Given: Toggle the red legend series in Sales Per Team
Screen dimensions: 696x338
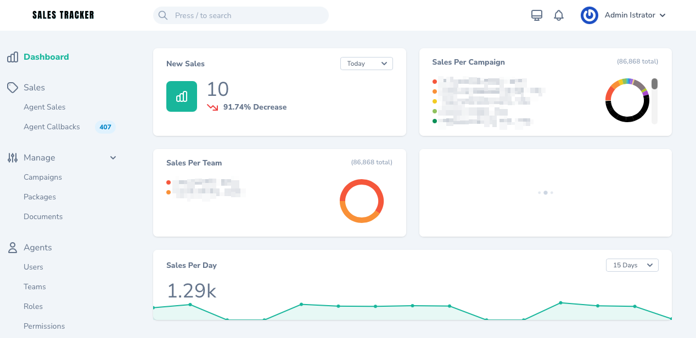Looking at the screenshot, I should (x=169, y=182).
